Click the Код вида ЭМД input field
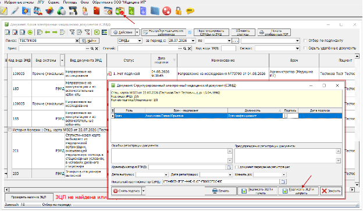 pos(229,48)
